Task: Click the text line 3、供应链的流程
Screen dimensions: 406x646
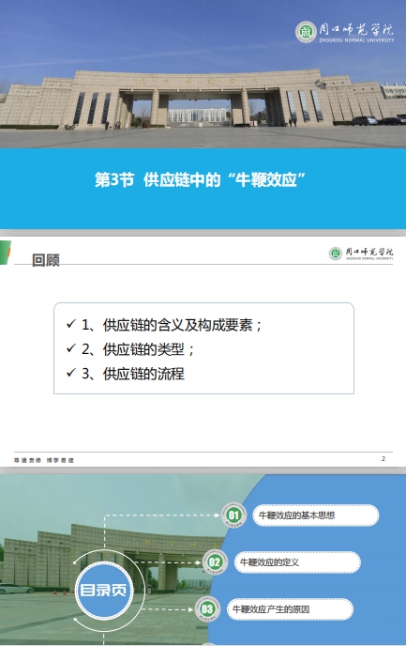Action: tap(133, 374)
